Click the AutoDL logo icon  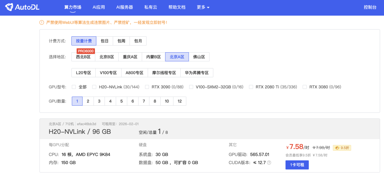click(x=10, y=7)
